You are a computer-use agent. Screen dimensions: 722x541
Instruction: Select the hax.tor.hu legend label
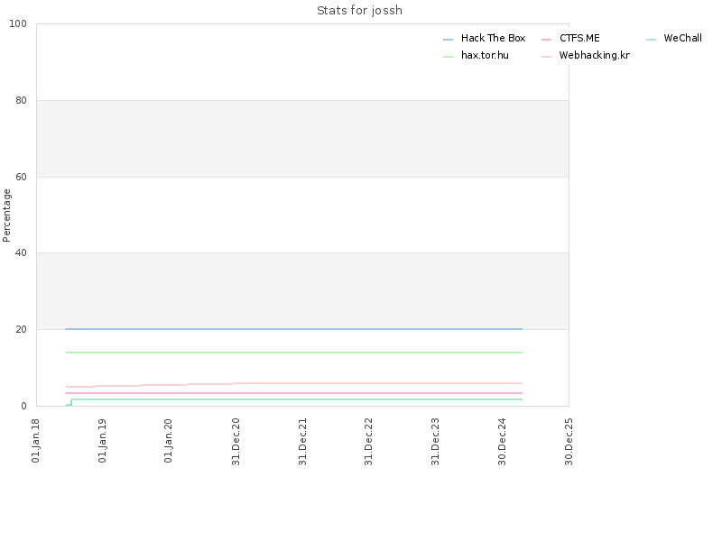[x=485, y=55]
